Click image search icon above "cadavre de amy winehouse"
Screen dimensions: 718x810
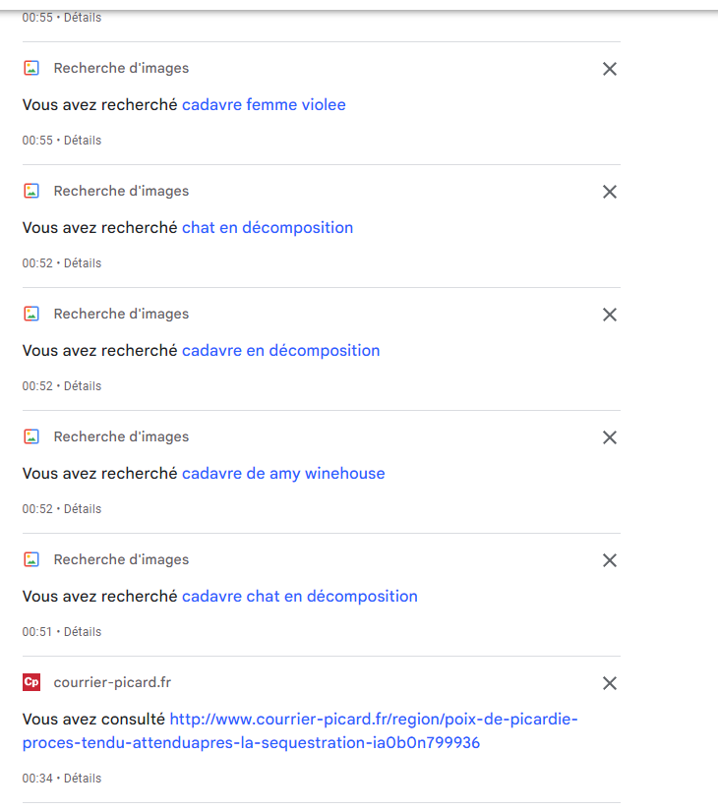31,436
